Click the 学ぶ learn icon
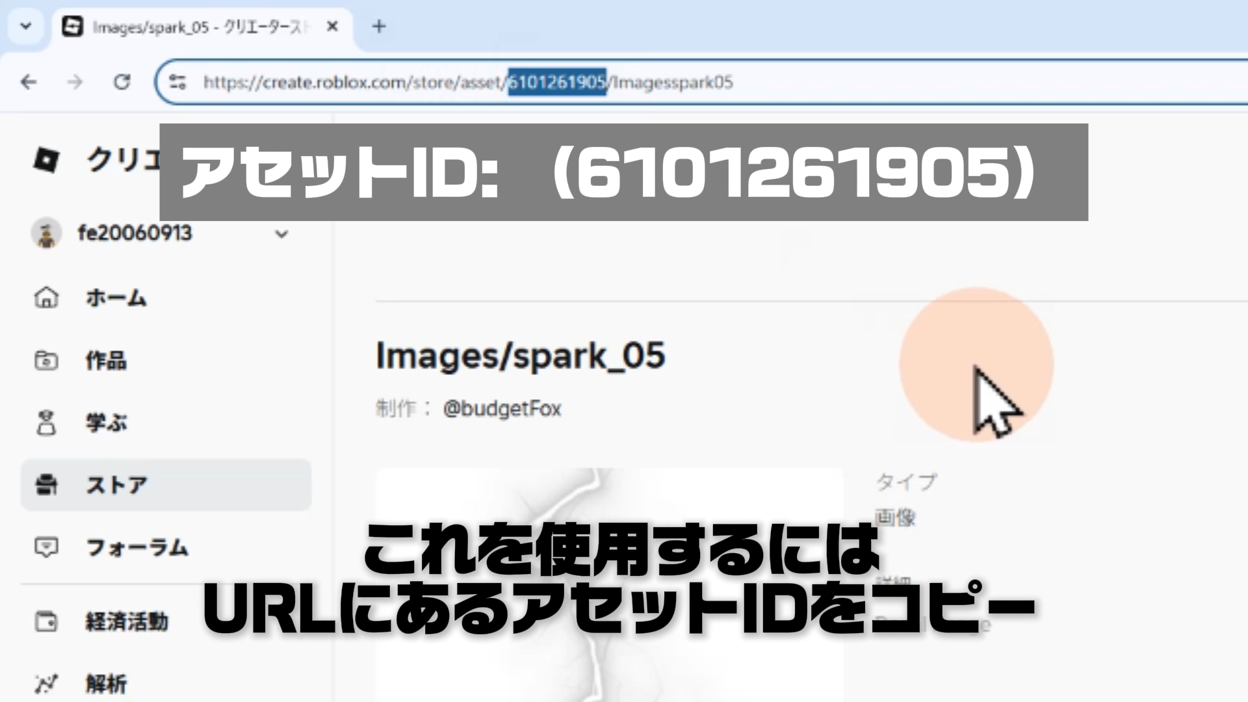1248x702 pixels. click(46, 422)
